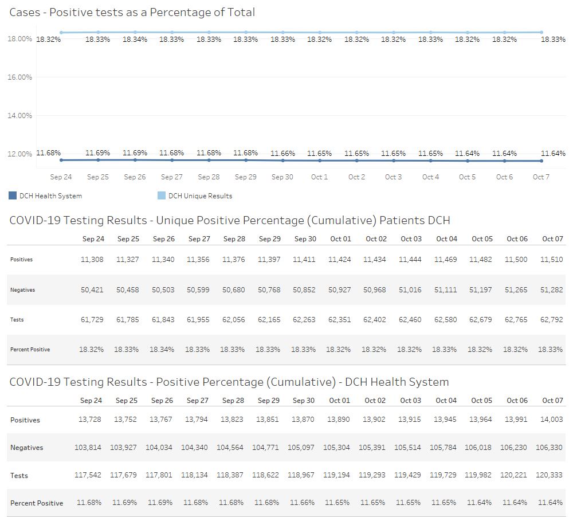
Task: Select the DCH Health System legend label
Action: pyautogui.click(x=50, y=196)
